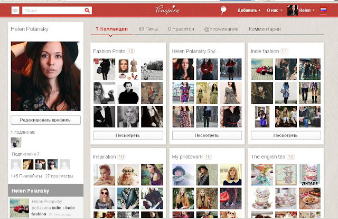Click the magnifier search icon
Image resolution: width=338 pixels, height=219 pixels.
pos(87,11)
